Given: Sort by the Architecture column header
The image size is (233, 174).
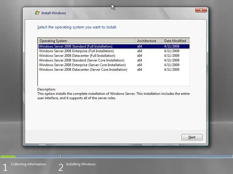Looking at the screenshot, I should tap(149, 41).
